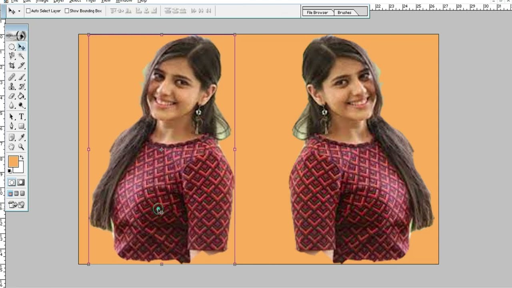Image resolution: width=512 pixels, height=288 pixels.
Task: Click Jump to ImageReady button
Action: [16, 204]
